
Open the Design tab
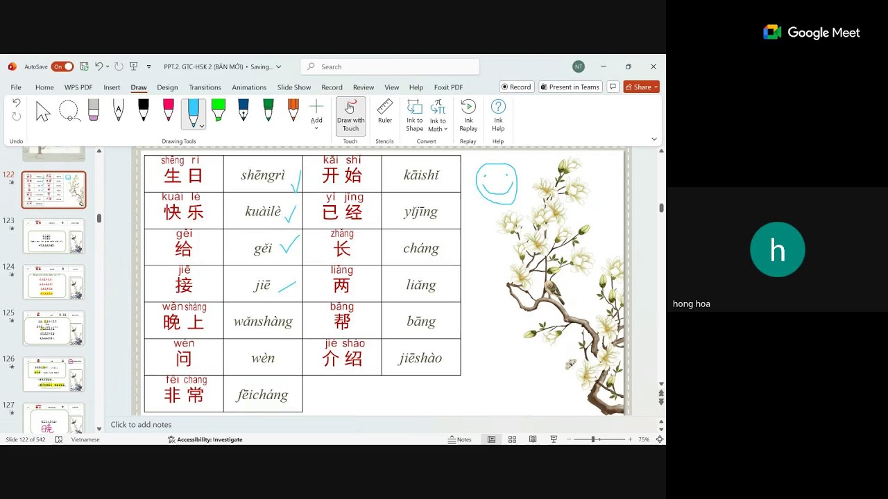(x=167, y=87)
